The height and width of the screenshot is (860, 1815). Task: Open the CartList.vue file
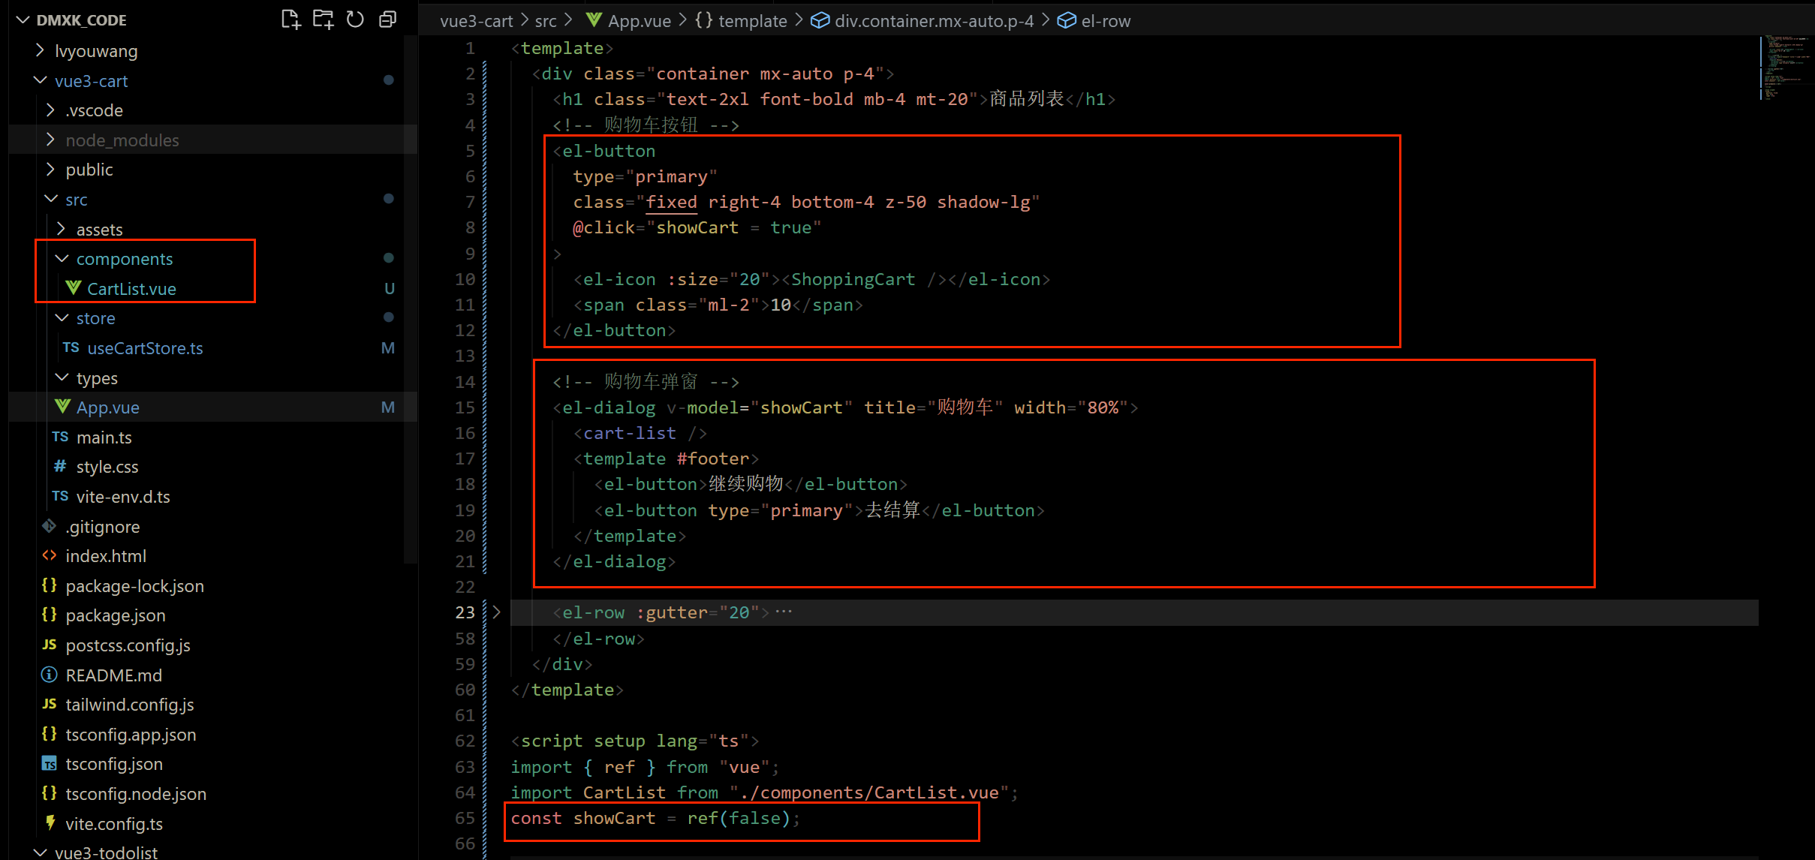point(131,289)
